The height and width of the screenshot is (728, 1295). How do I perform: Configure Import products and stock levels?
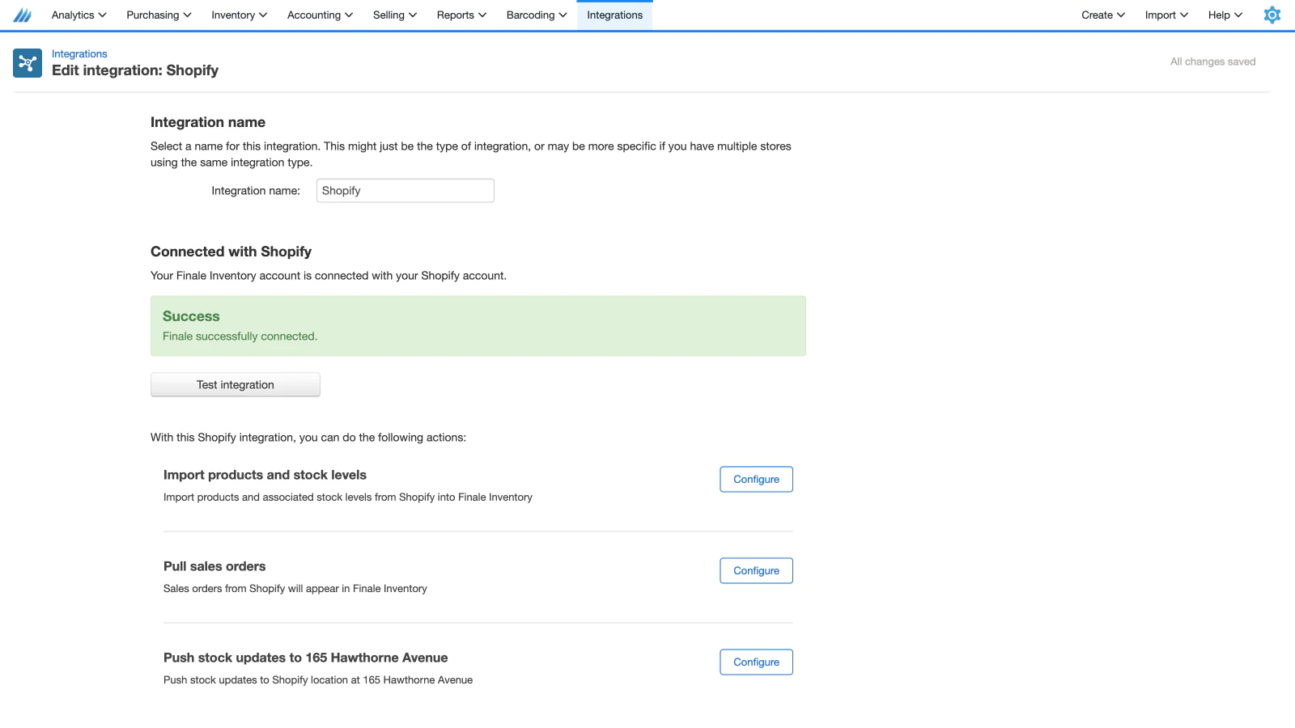[757, 480]
